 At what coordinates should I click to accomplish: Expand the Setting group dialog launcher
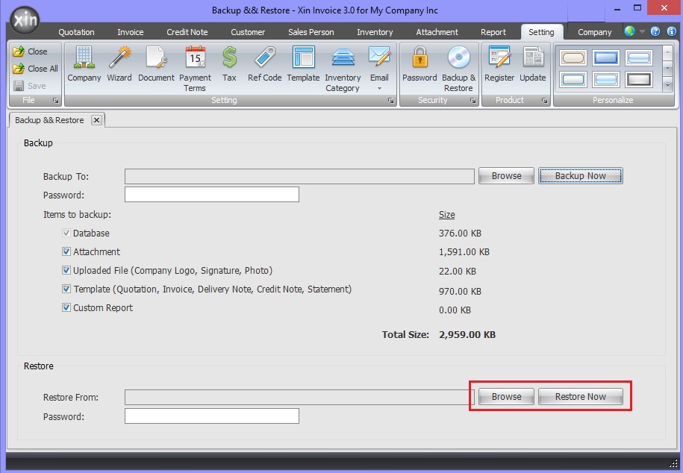click(390, 101)
